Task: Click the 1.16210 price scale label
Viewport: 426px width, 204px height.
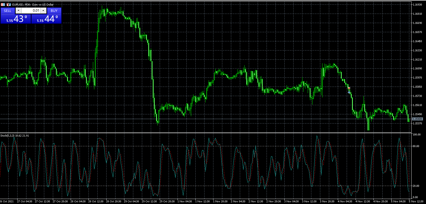Action: tap(417, 59)
